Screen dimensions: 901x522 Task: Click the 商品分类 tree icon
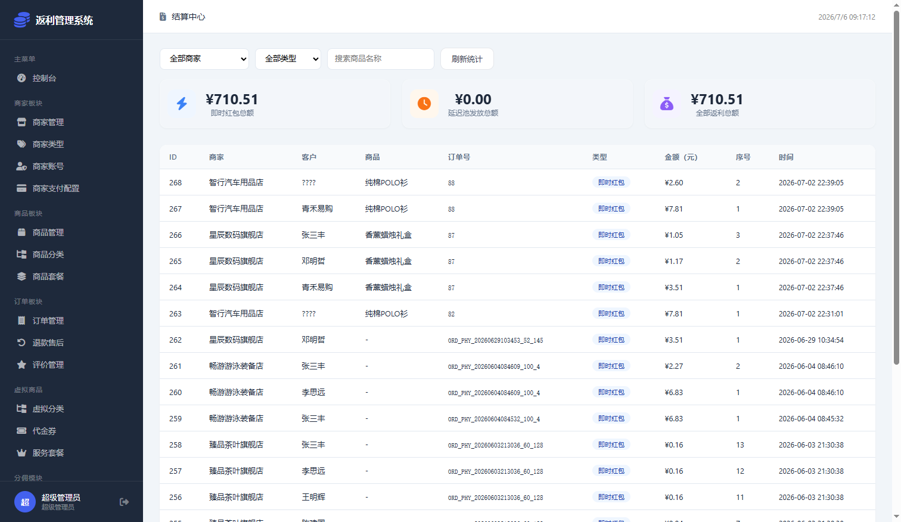pos(21,254)
